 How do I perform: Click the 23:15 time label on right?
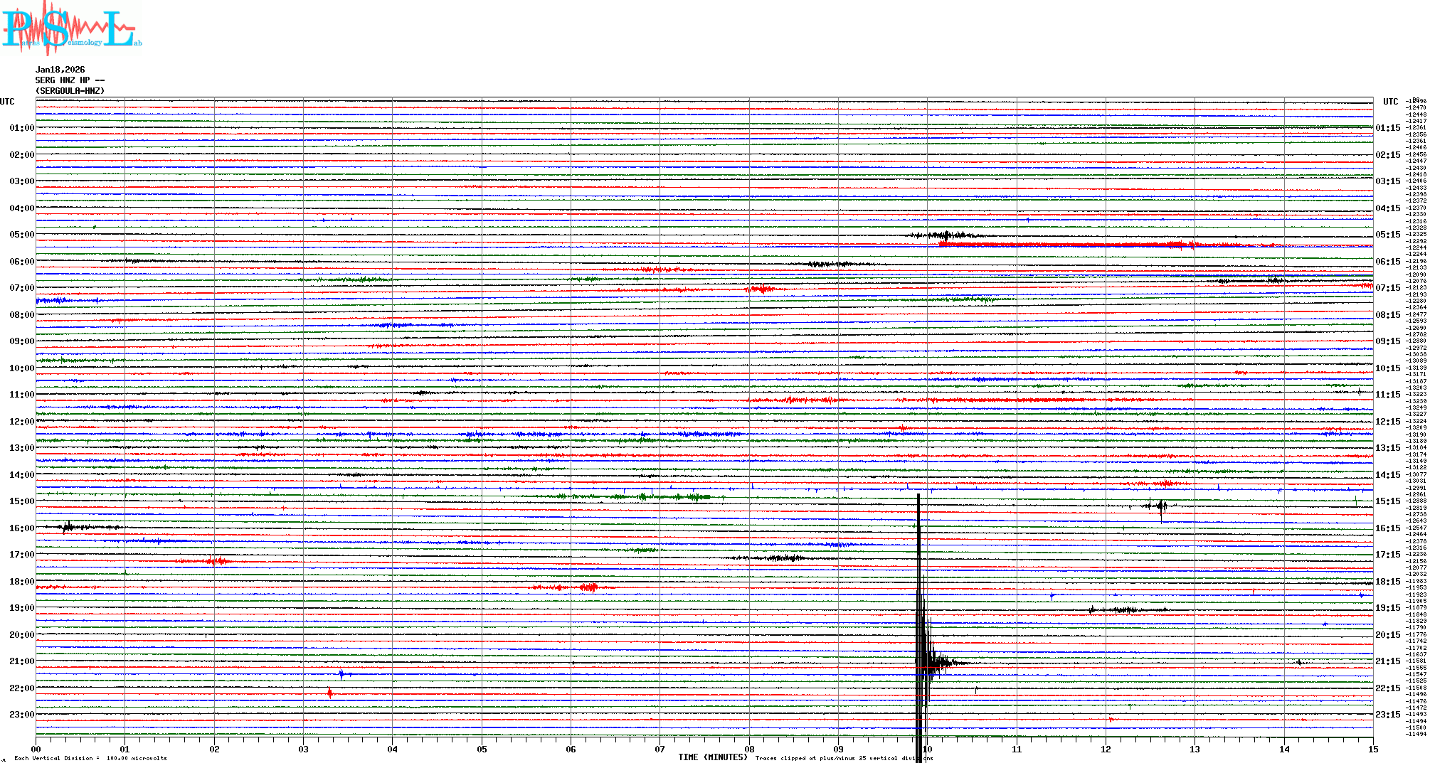pos(1387,715)
